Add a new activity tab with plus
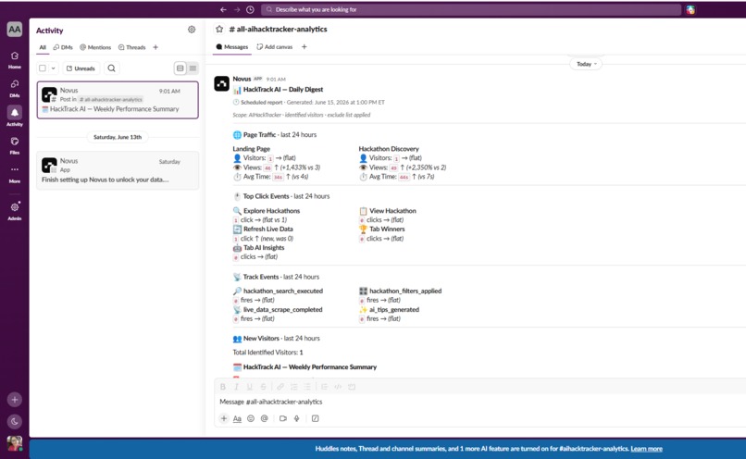The width and height of the screenshot is (746, 459). [155, 47]
